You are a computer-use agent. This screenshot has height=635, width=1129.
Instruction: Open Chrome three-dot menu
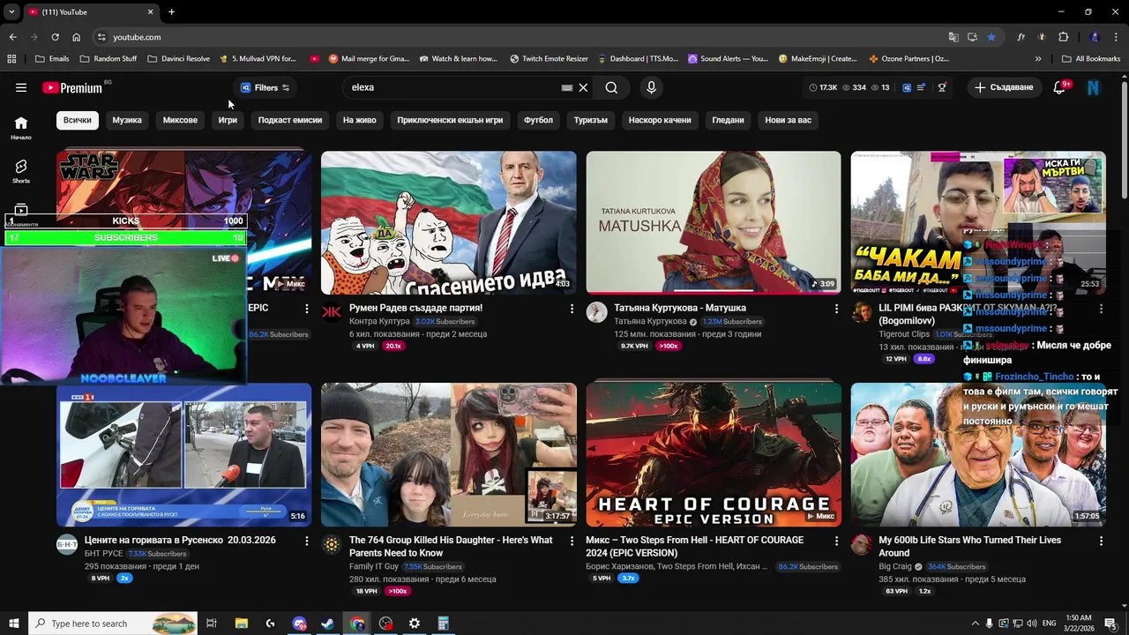pyautogui.click(x=1116, y=37)
